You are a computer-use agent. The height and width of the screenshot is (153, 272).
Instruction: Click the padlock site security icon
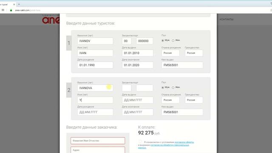[x=11, y=10]
